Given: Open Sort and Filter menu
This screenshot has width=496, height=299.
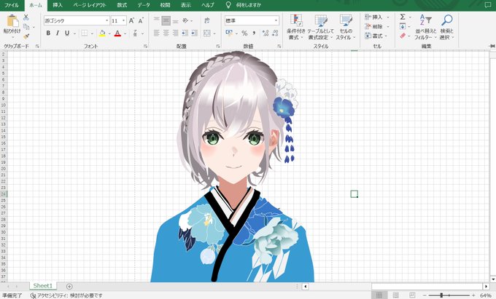Looking at the screenshot, I should [x=426, y=27].
